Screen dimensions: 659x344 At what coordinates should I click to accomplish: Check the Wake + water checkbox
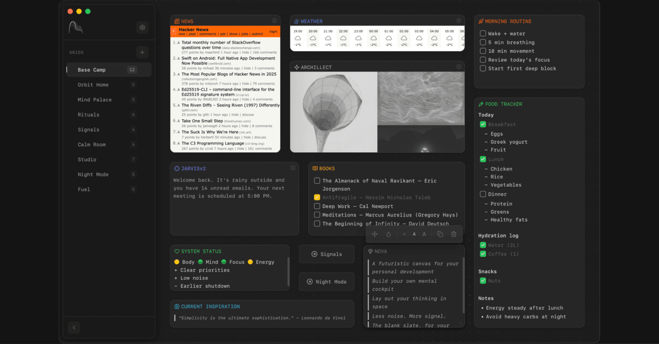coord(483,33)
